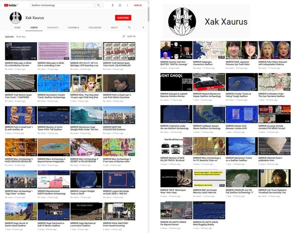The image size is (296, 233).
Task: Select the Videos tab
Action: (34, 28)
